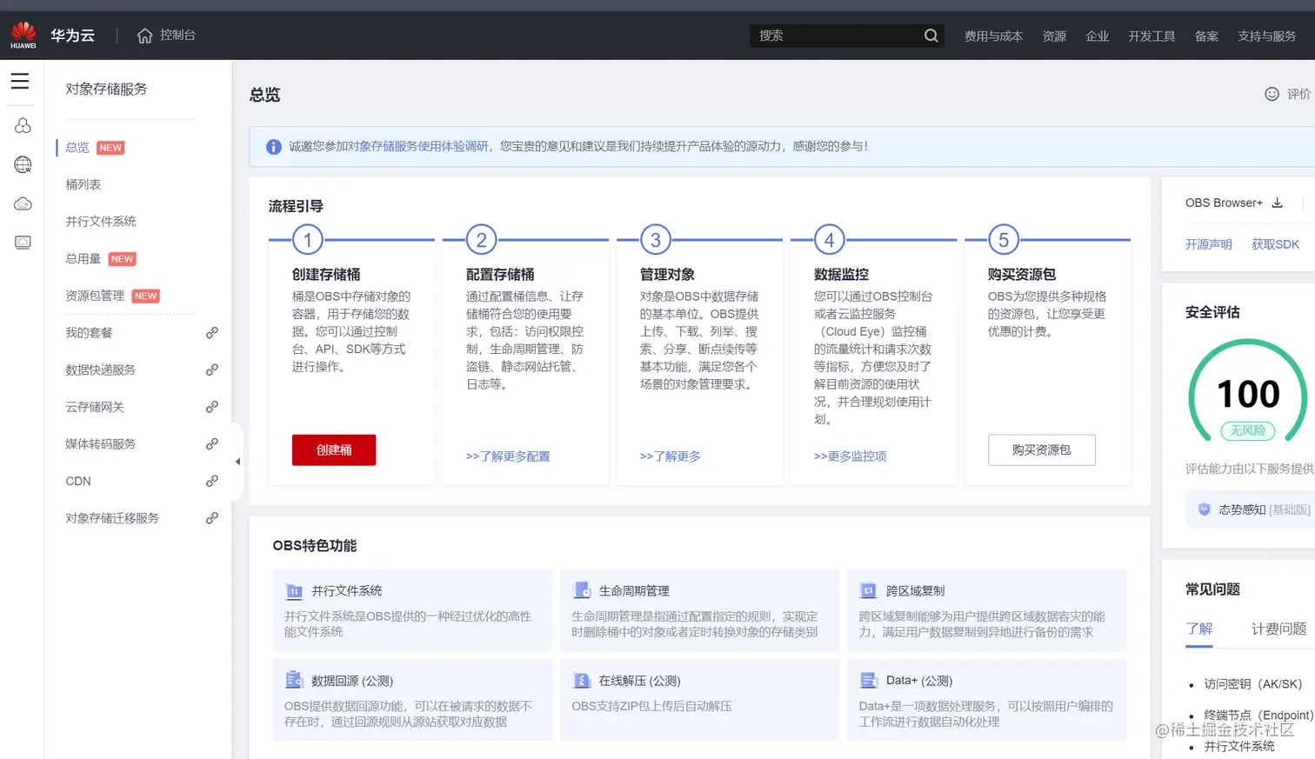The height and width of the screenshot is (759, 1315).
Task: Click the Data+ feature icon
Action: [x=868, y=681]
